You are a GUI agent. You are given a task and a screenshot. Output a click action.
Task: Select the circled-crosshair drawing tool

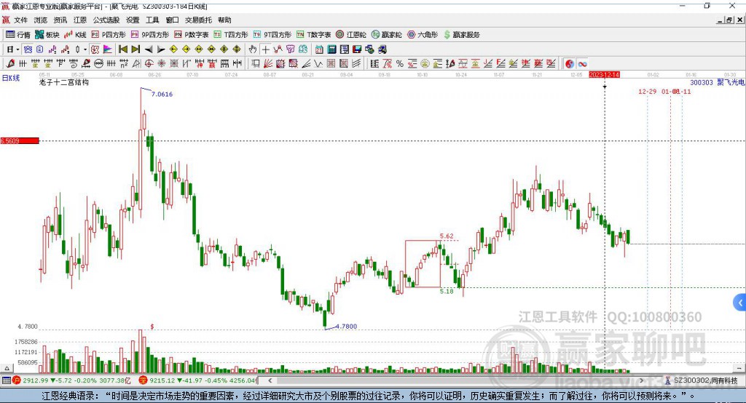click(149, 64)
